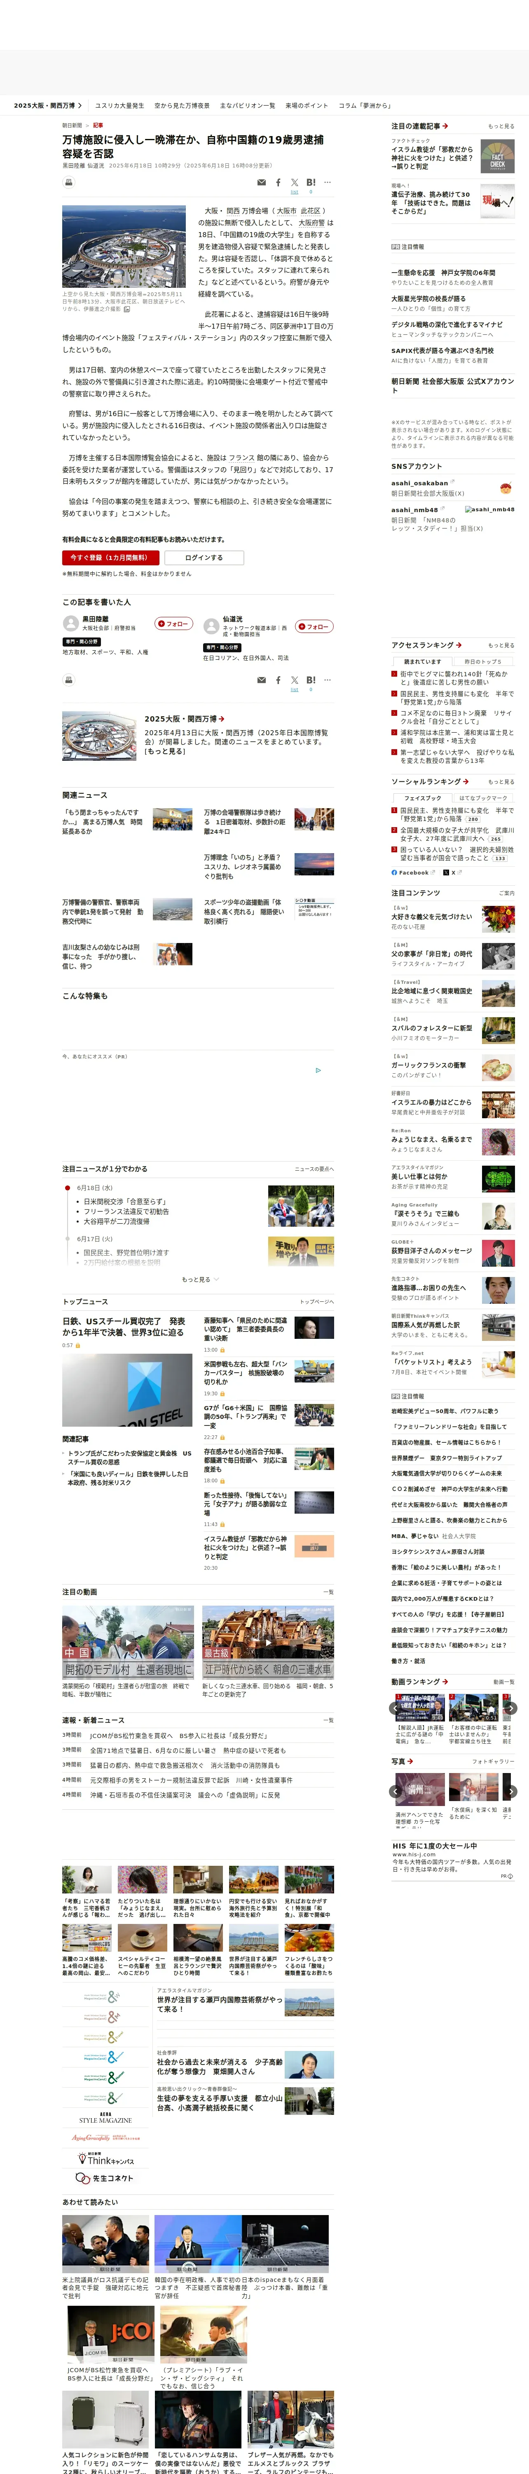Click もっと見る beside アクセスランキング

click(500, 645)
